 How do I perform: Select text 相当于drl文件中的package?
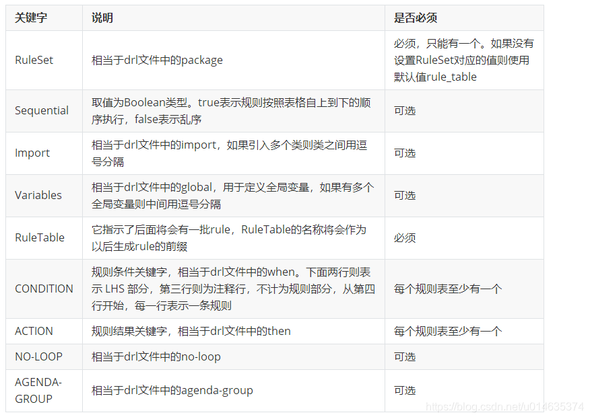tap(157, 60)
